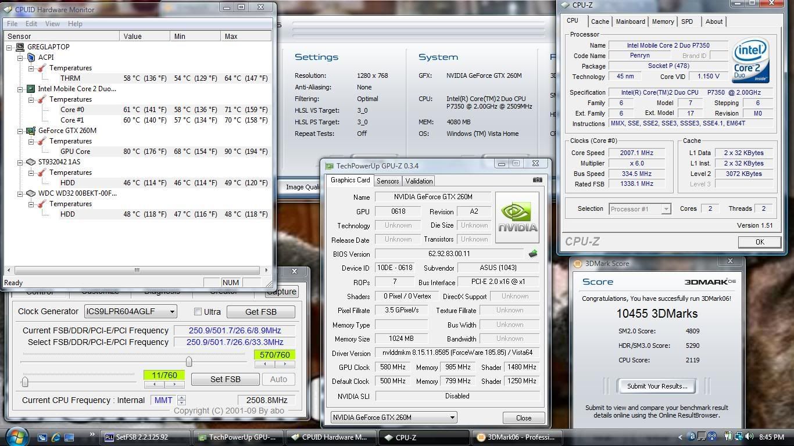
Task: Click Get FSB button
Action: [261, 312]
